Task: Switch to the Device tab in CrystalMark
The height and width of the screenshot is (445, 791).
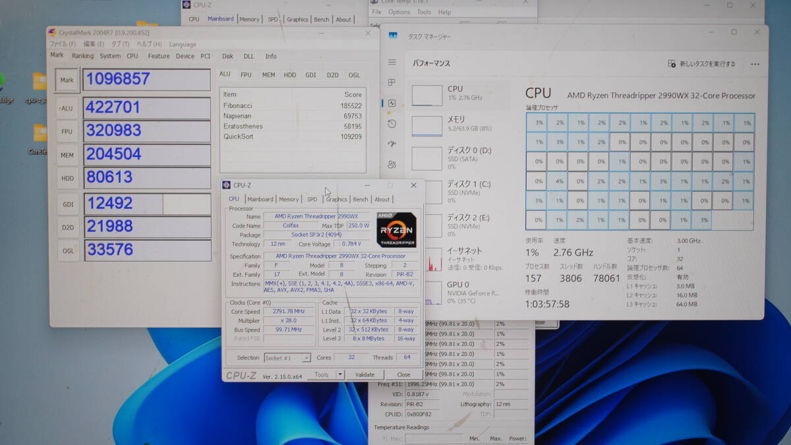Action: 185,56
